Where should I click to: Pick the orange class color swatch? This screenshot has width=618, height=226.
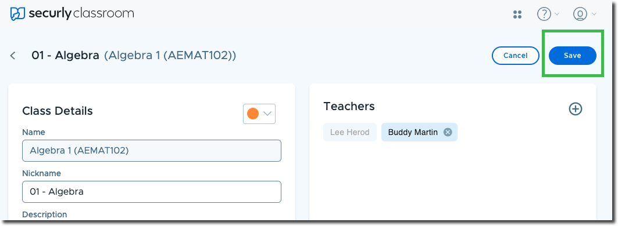tap(253, 114)
